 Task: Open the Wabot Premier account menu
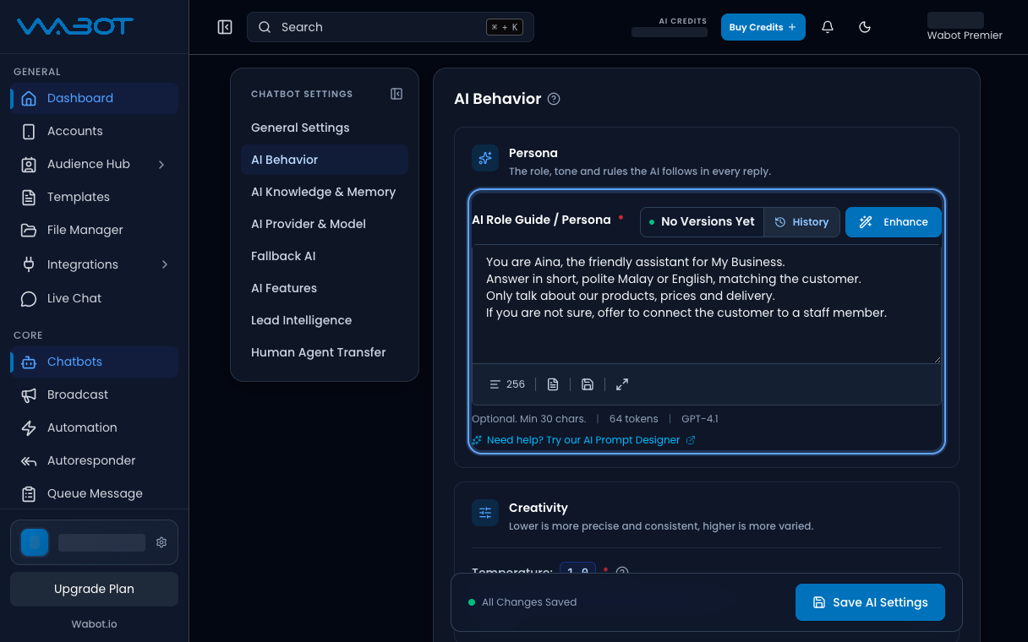965,27
